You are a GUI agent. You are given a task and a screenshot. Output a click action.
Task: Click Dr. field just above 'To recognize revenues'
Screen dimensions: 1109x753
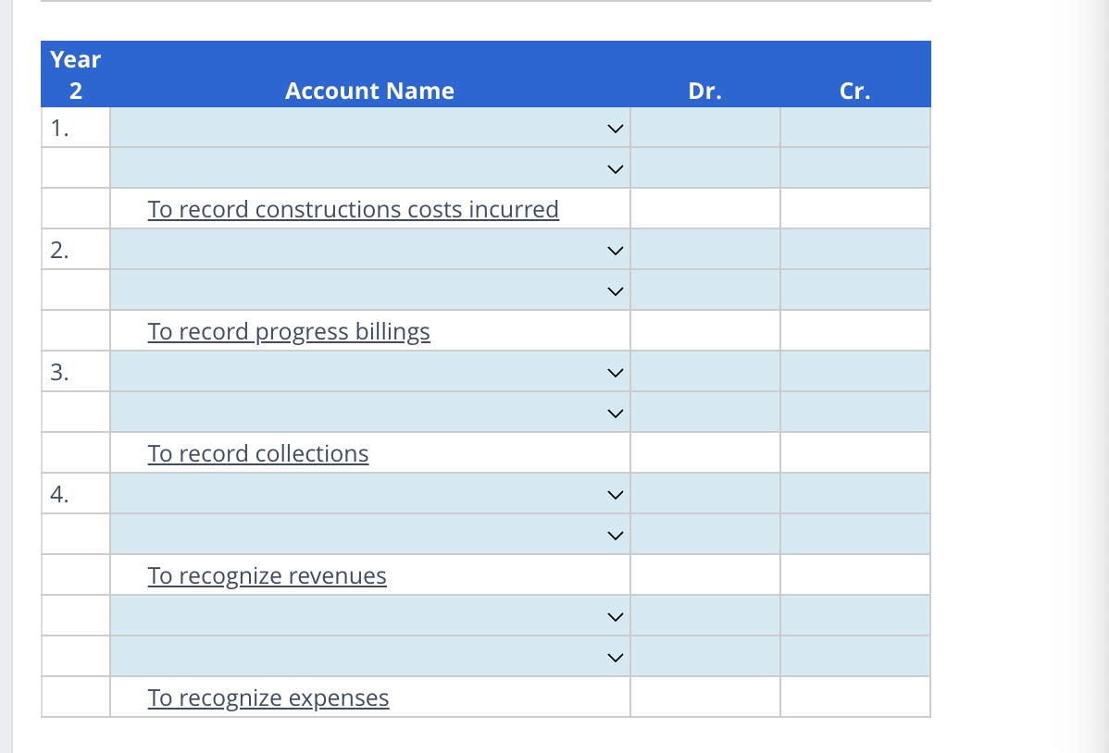tap(705, 535)
